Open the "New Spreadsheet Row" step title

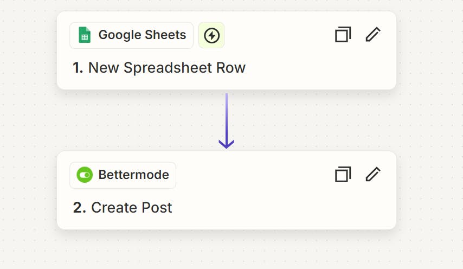[166, 68]
